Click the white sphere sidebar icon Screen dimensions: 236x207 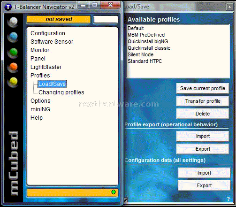click(x=13, y=22)
